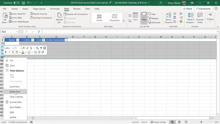This screenshot has width=220, height=124.
Task: Open Queries & Connections pane
Action: coord(76,14)
